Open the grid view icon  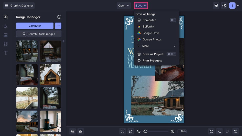click(80, 131)
